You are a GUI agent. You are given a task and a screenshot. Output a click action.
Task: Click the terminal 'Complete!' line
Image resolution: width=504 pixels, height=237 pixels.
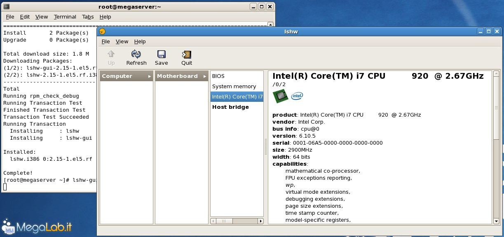tap(18, 173)
